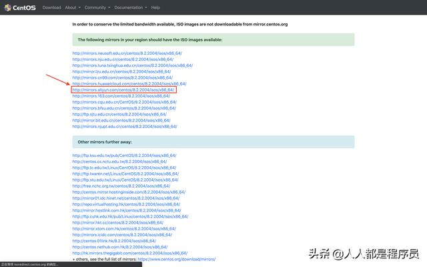Open the mirrors.neusoft.edu.cn mirror link
427x267 pixels.
pos(127,53)
